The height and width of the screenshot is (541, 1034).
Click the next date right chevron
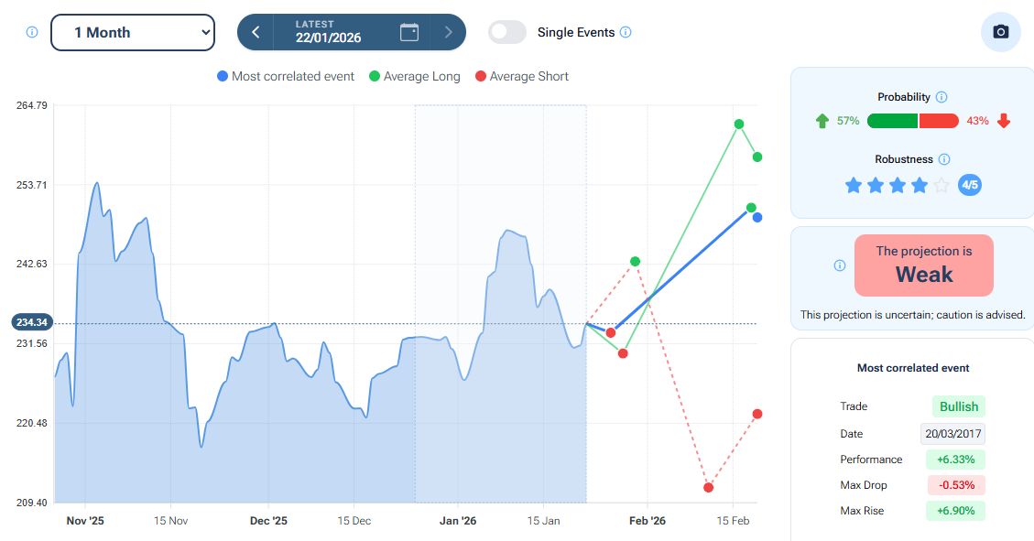[x=448, y=32]
